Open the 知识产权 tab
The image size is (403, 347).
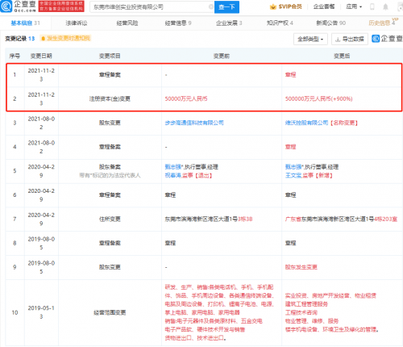click(x=280, y=23)
